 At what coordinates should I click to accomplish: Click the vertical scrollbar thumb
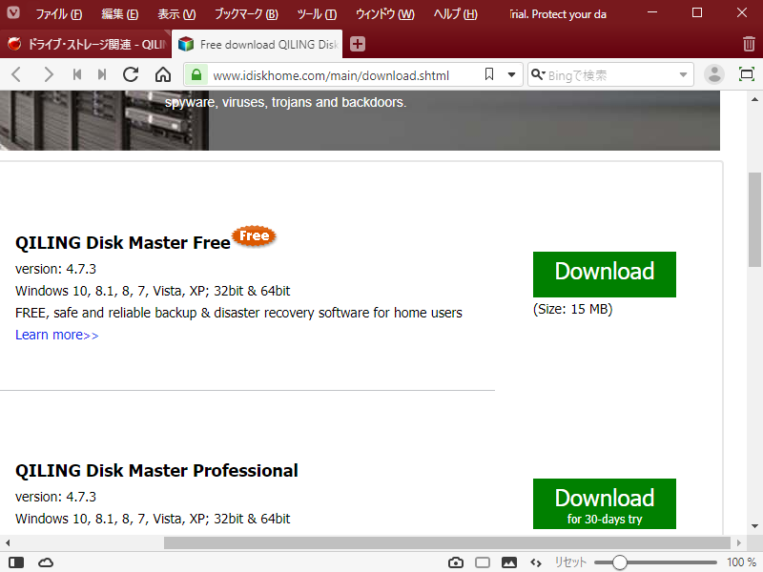pyautogui.click(x=754, y=219)
